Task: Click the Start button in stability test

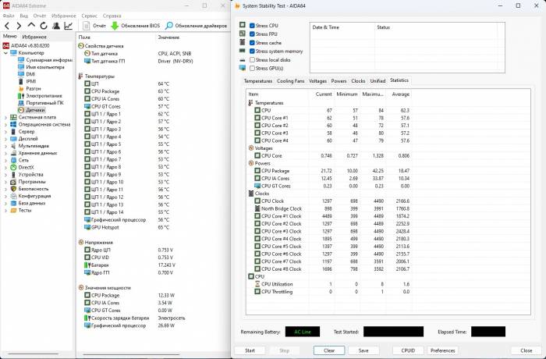Action: pyautogui.click(x=250, y=350)
